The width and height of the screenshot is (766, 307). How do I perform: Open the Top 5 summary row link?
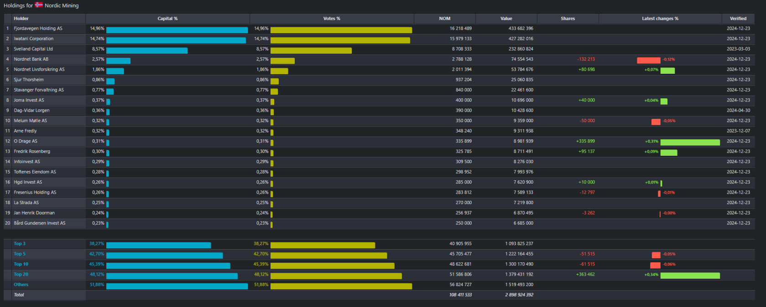pyautogui.click(x=20, y=254)
